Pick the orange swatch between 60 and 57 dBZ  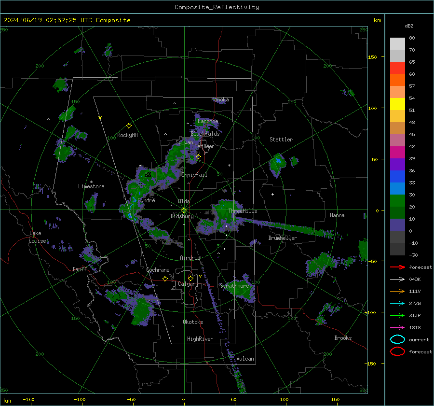coord(397,80)
